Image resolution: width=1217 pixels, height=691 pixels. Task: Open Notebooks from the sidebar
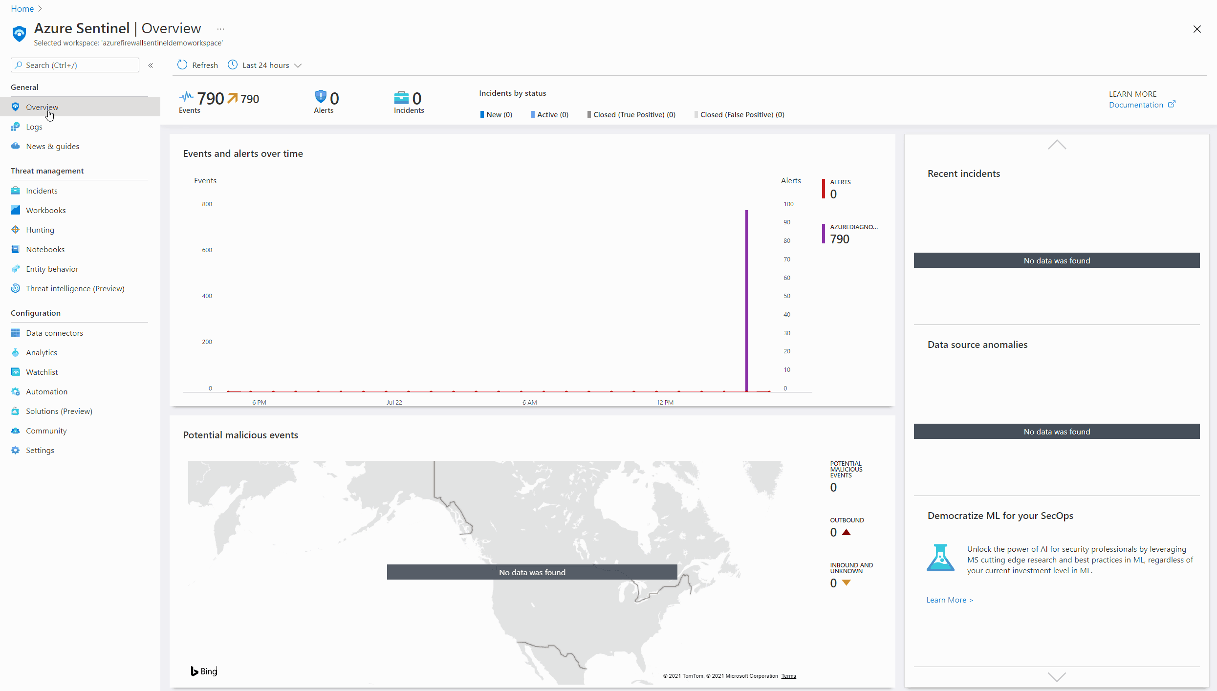click(x=44, y=249)
